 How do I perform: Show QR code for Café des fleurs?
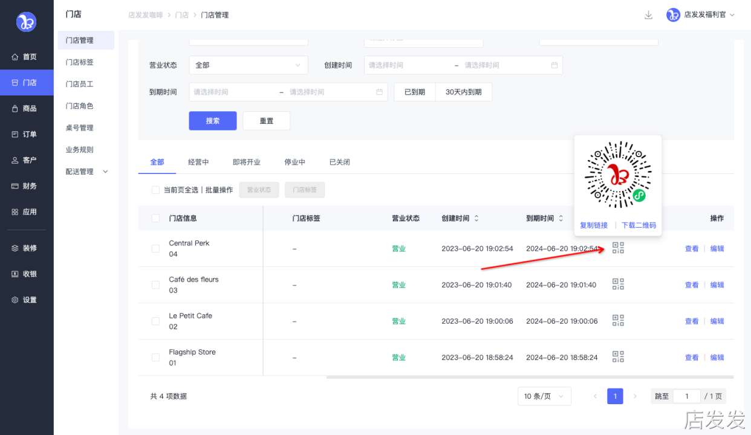tap(618, 285)
